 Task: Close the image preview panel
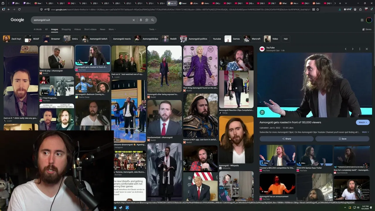pos(367,49)
